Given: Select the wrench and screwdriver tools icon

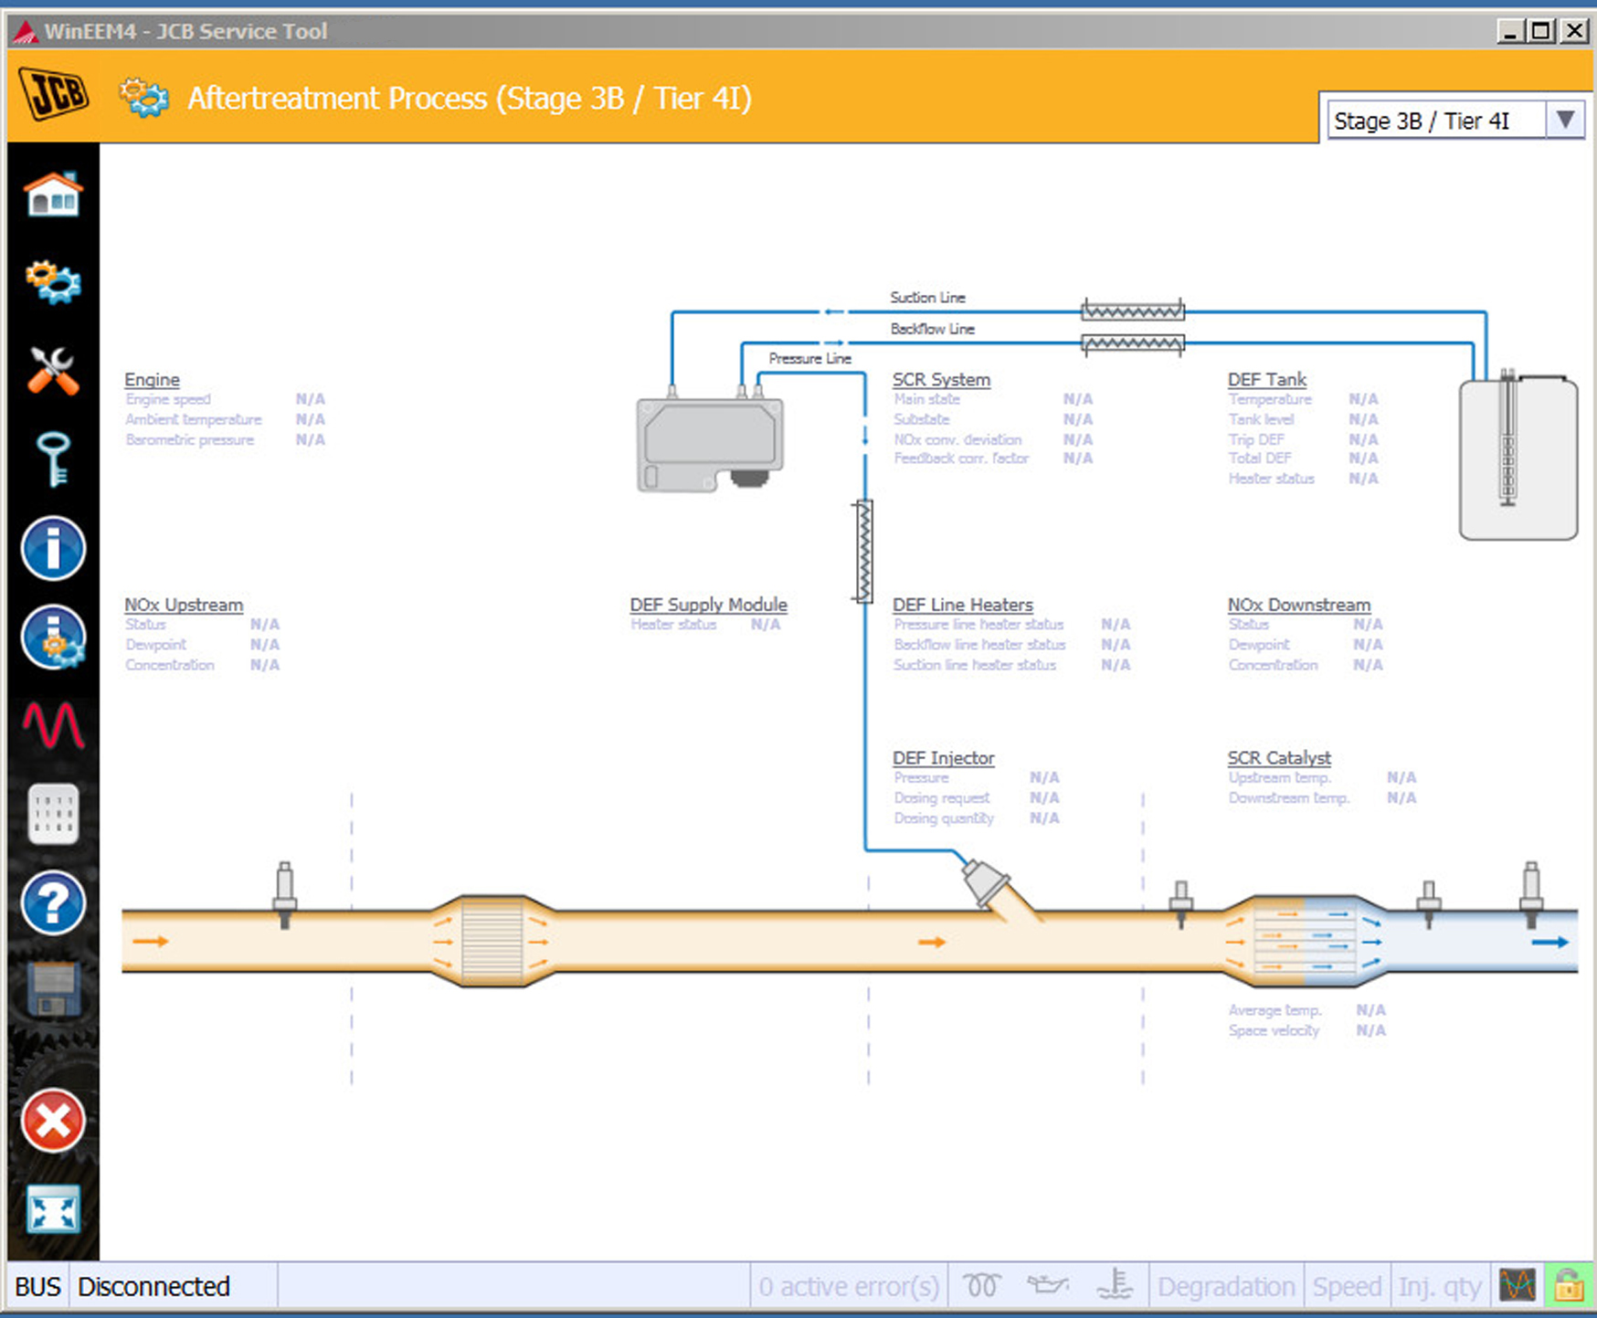Looking at the screenshot, I should [x=53, y=371].
